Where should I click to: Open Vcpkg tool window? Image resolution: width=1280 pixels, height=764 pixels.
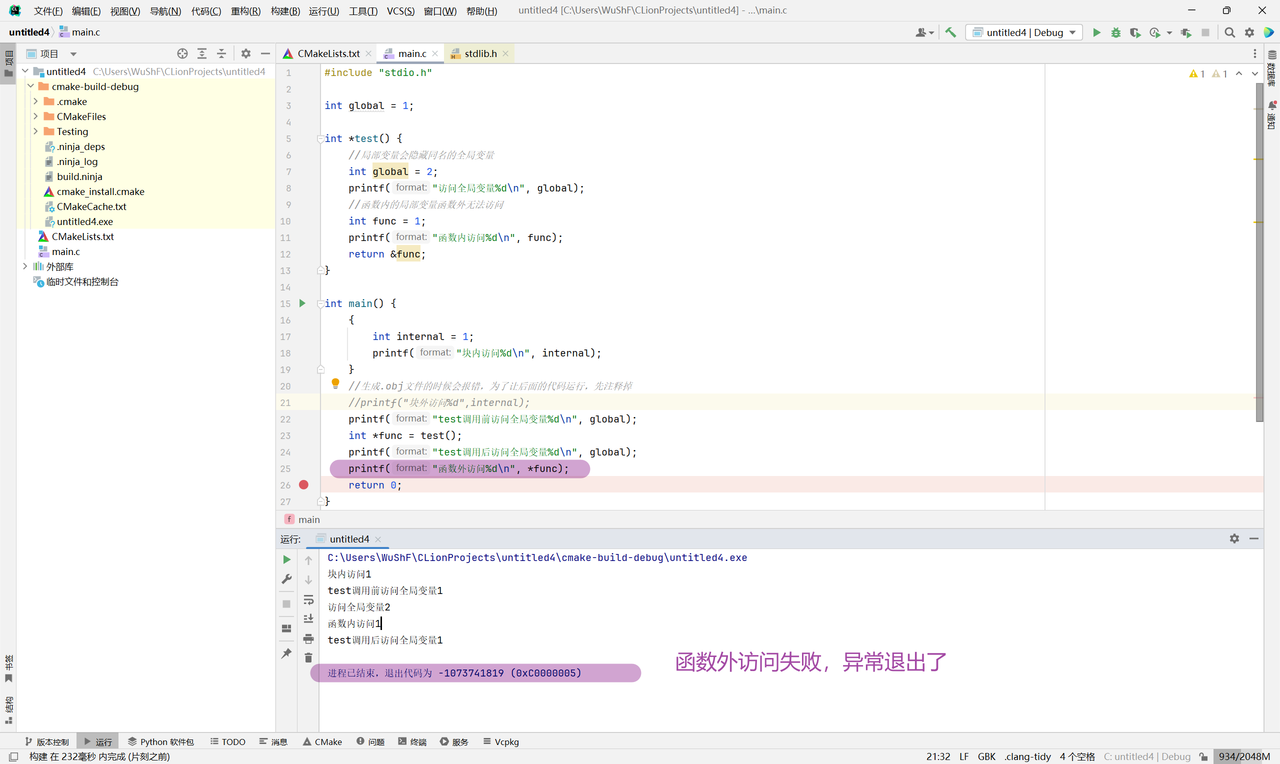pos(501,741)
